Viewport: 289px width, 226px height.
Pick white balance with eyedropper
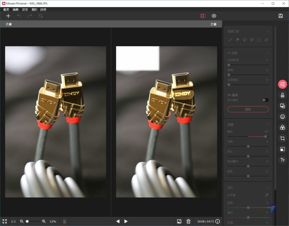click(266, 195)
